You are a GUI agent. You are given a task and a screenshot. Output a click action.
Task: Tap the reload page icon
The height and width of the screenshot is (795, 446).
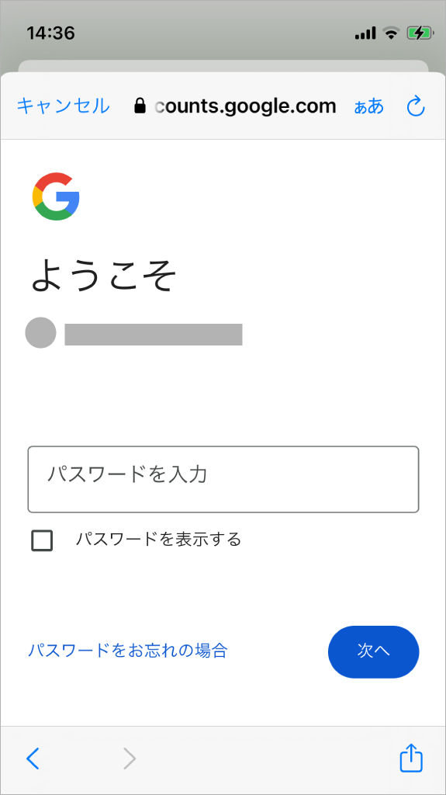click(x=416, y=106)
